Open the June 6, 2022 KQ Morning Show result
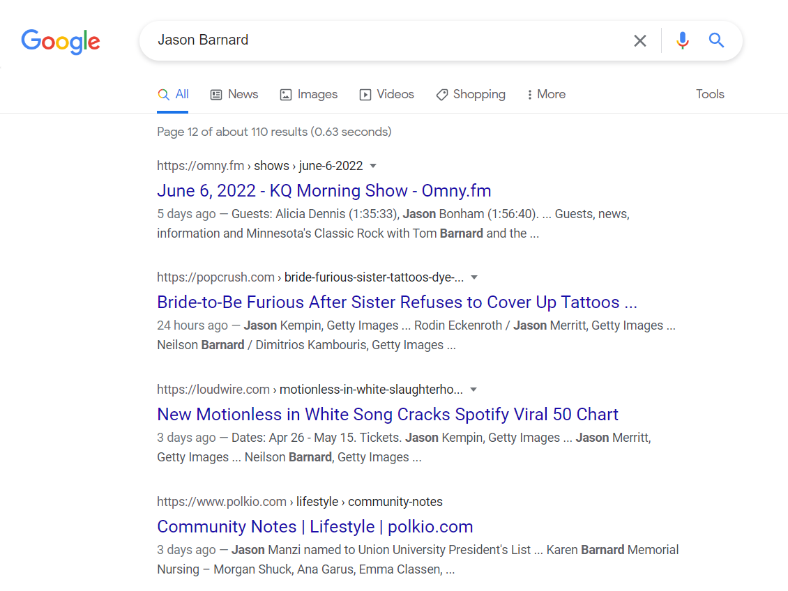788x591 pixels. [324, 191]
